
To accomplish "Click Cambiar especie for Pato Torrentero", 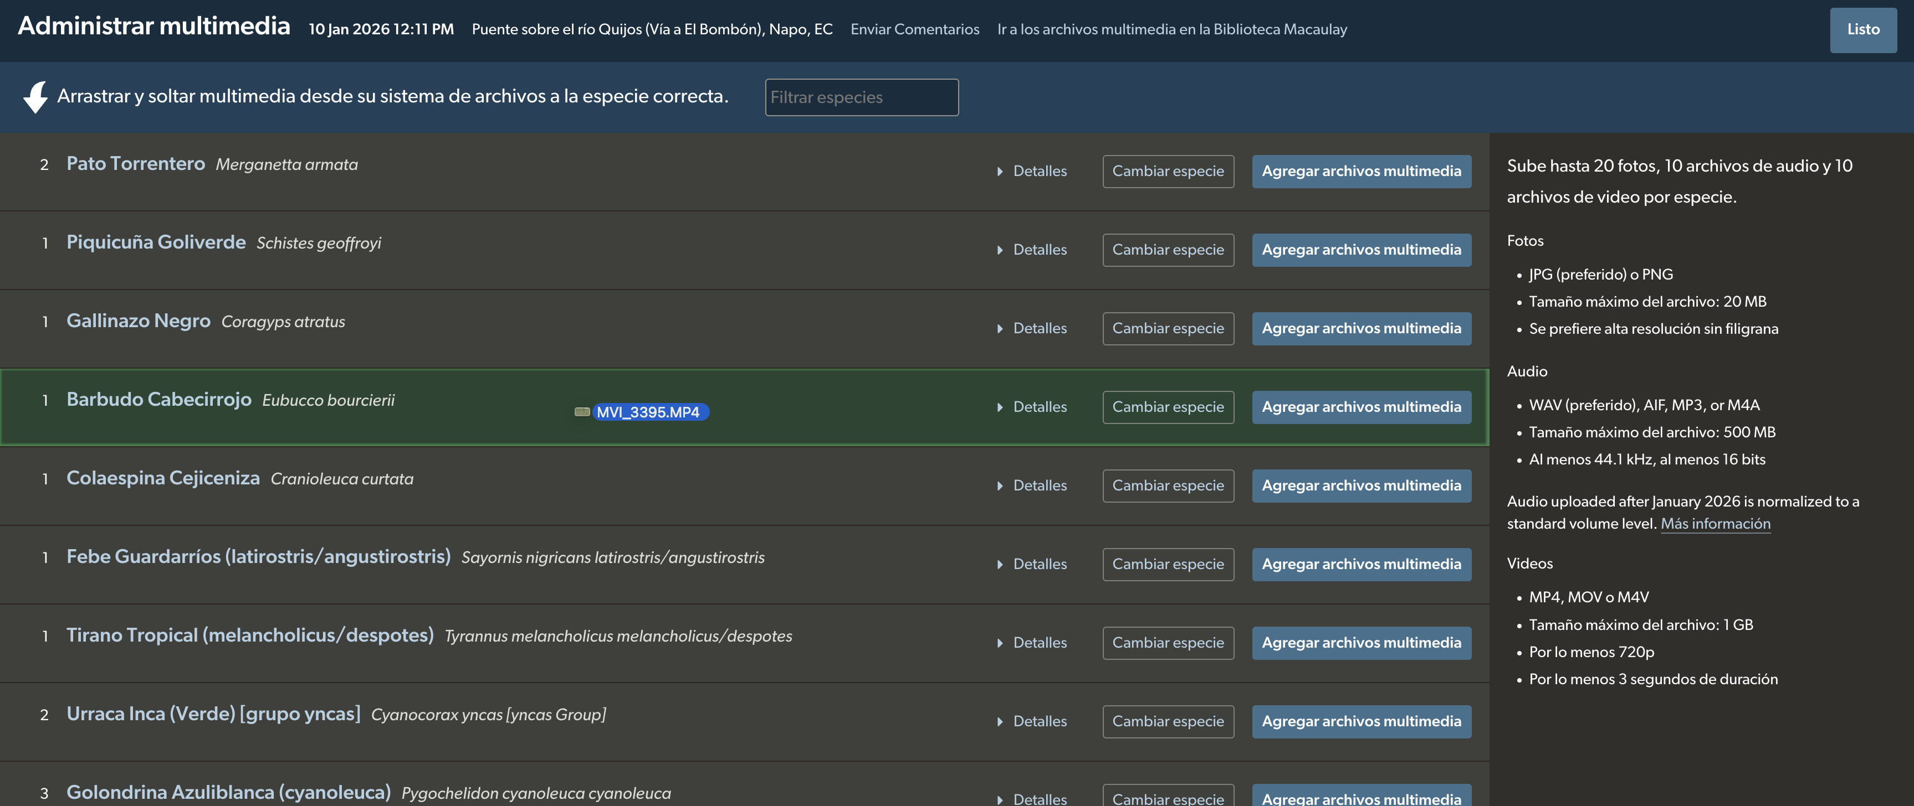I will pyautogui.click(x=1167, y=172).
